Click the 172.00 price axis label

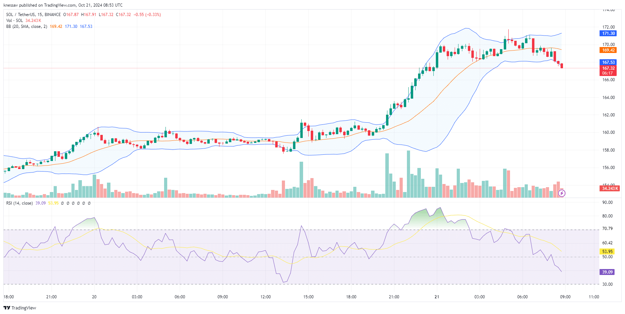coord(609,27)
